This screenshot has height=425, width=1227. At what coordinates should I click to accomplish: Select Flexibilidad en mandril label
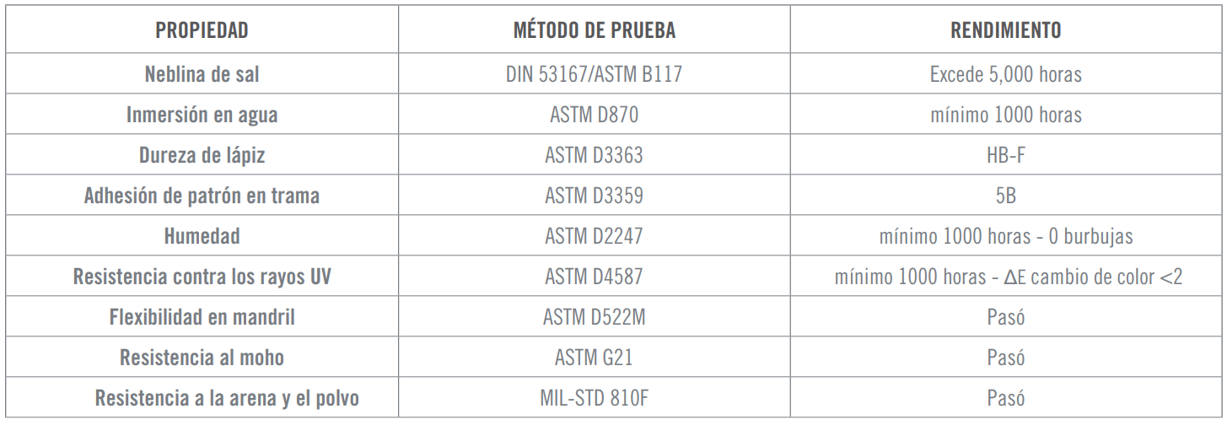pos(202,317)
